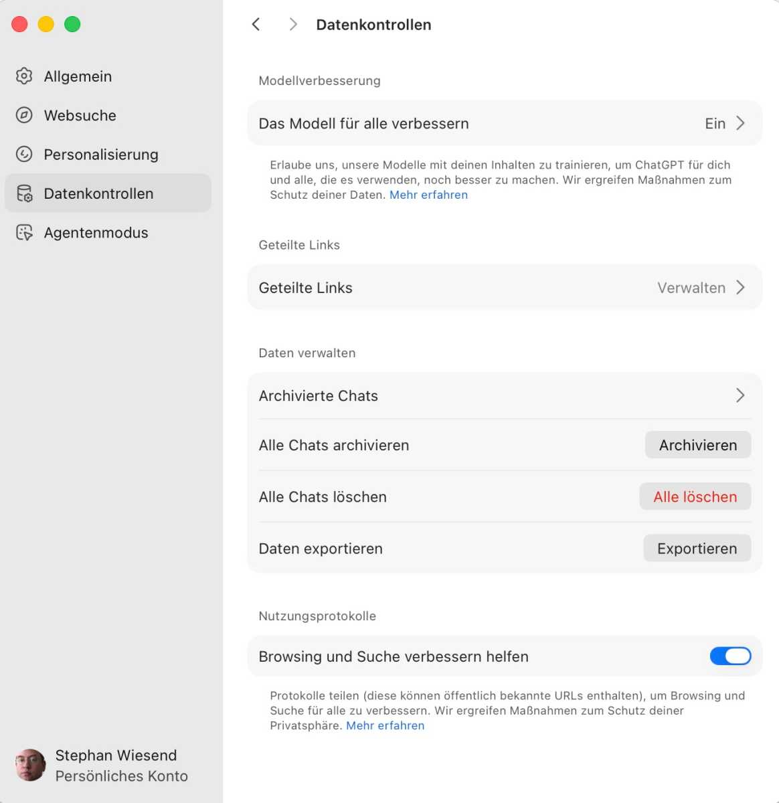Screen dimensions: 779x803
Task: Select the Personalisierung sidebar icon
Action: [x=24, y=155]
